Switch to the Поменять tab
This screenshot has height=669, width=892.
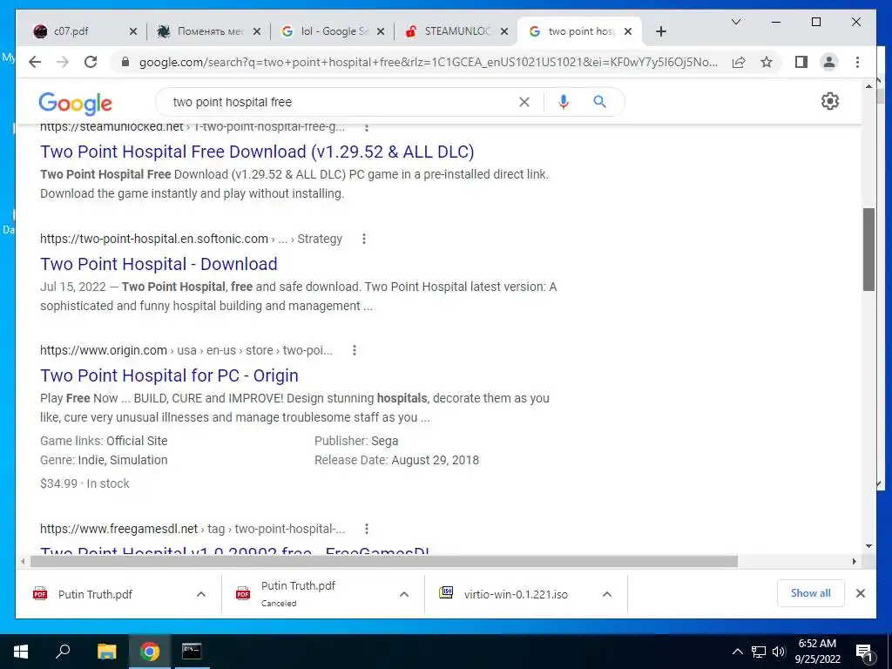pos(204,31)
